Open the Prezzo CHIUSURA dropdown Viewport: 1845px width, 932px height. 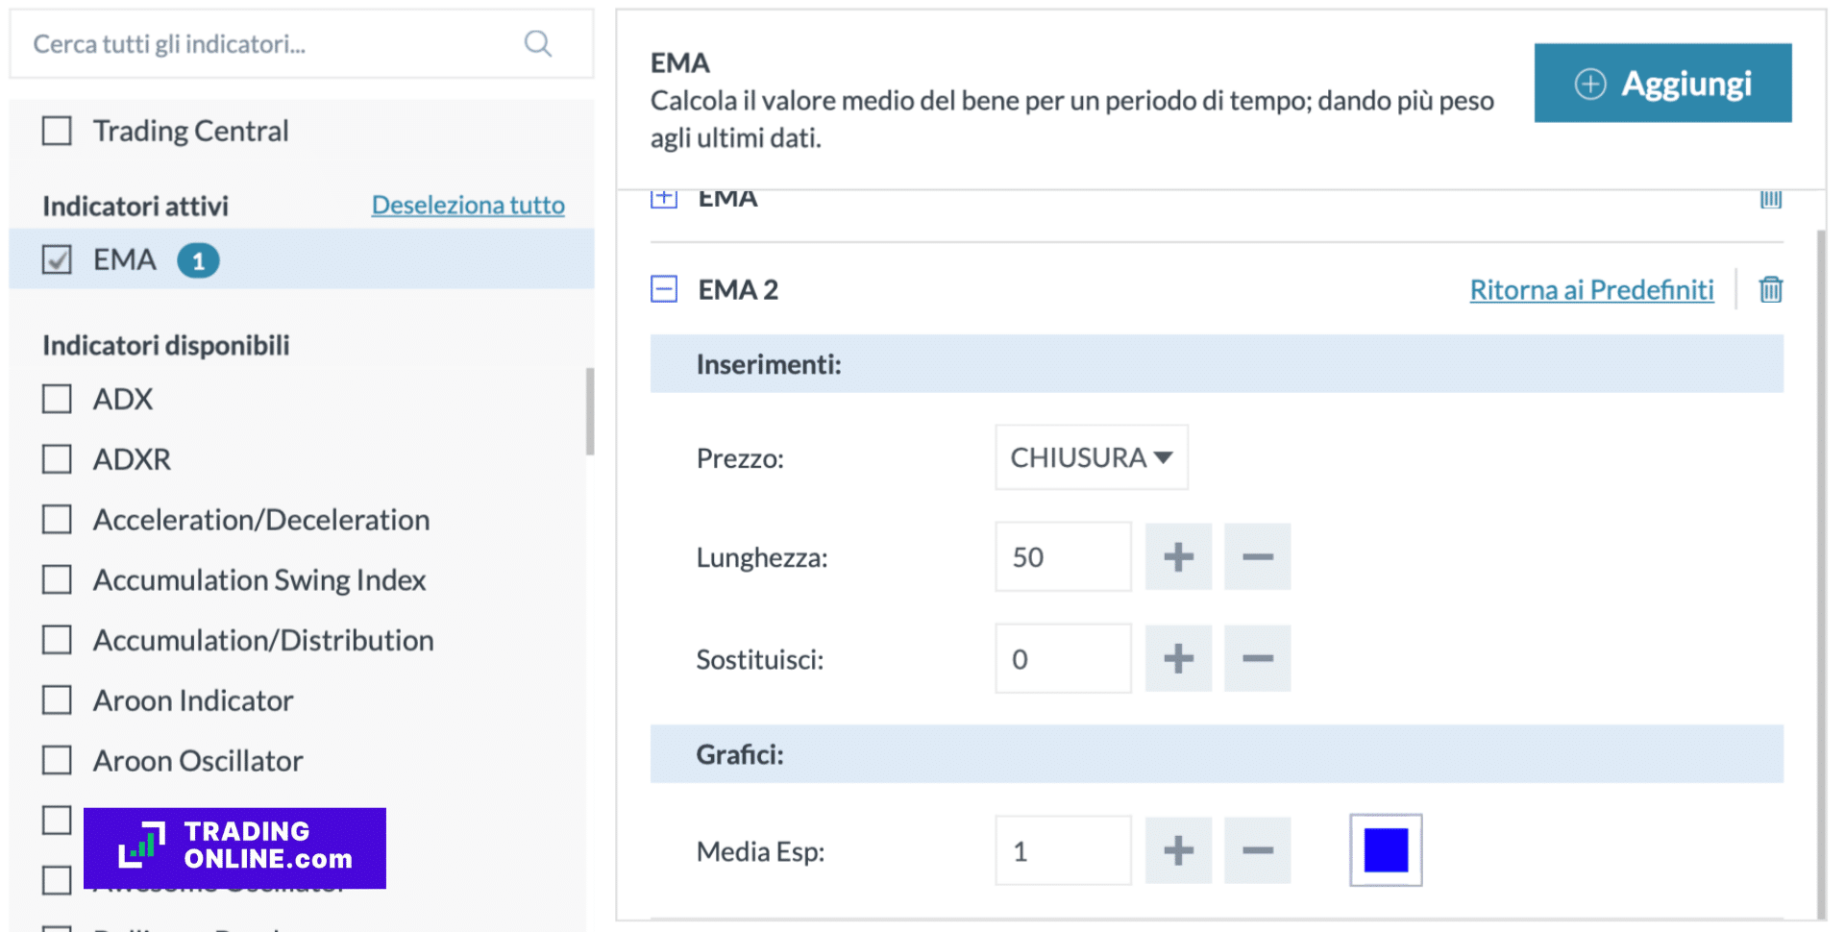pos(1091,457)
